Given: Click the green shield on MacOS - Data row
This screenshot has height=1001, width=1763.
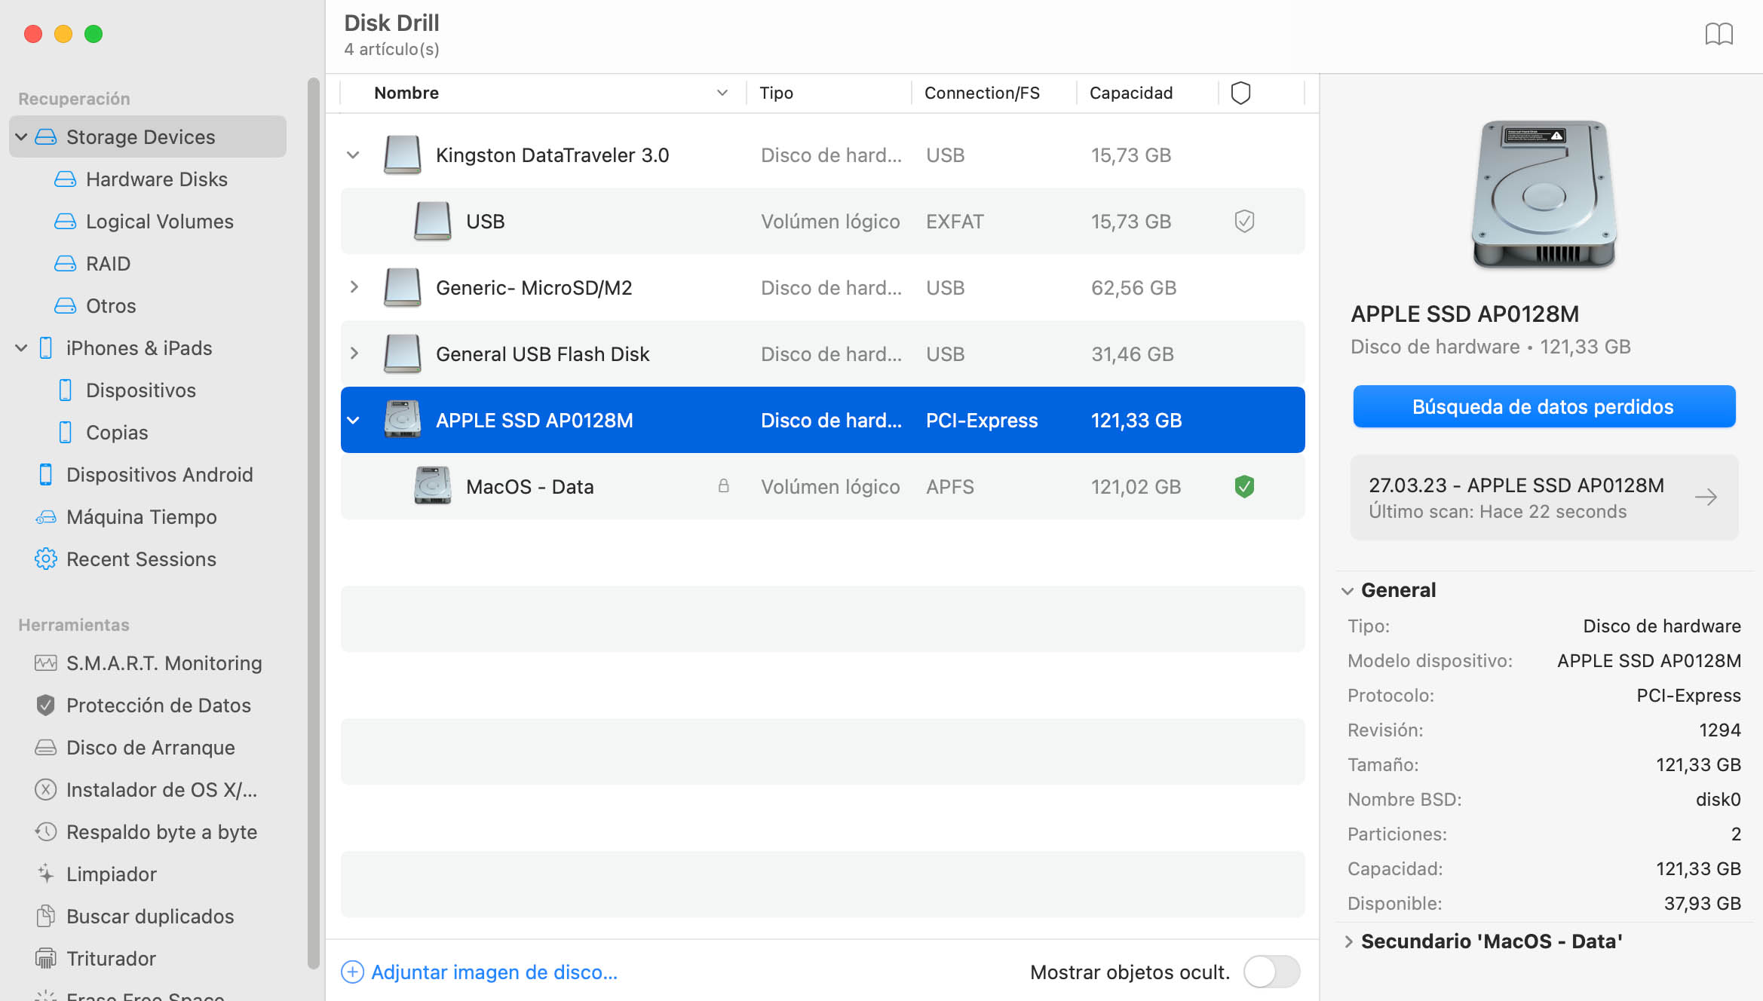Looking at the screenshot, I should [1244, 486].
